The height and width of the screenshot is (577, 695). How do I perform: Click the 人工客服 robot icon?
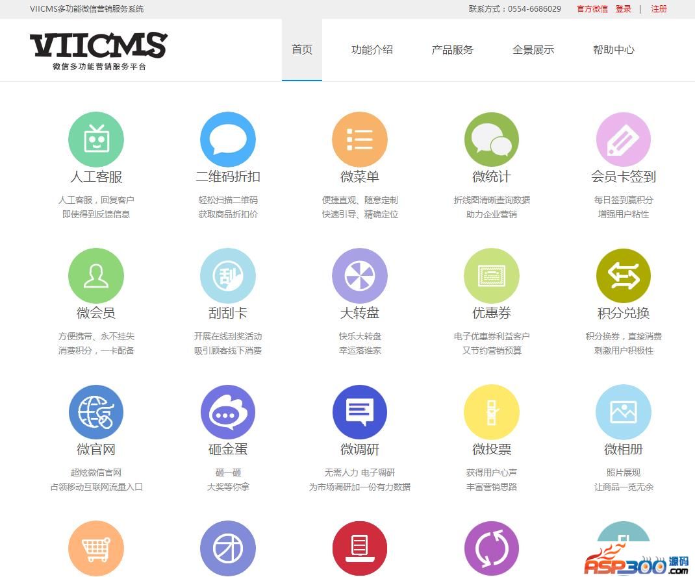click(95, 140)
